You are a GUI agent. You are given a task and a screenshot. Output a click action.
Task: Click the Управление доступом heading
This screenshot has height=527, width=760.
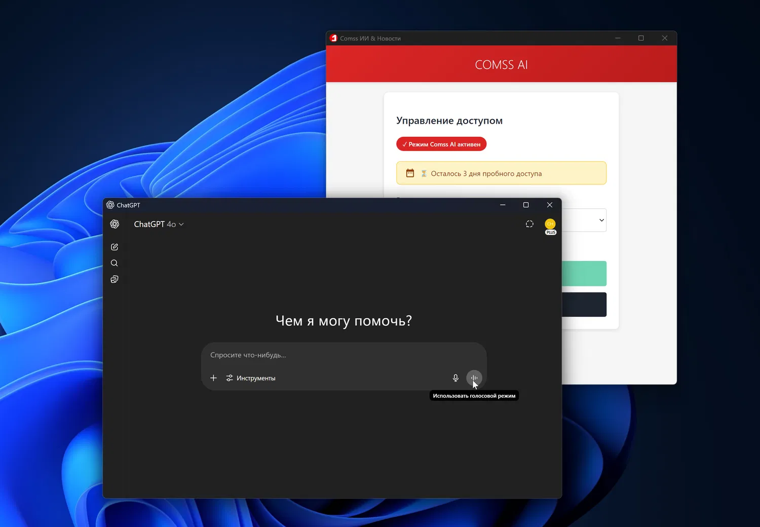point(449,121)
